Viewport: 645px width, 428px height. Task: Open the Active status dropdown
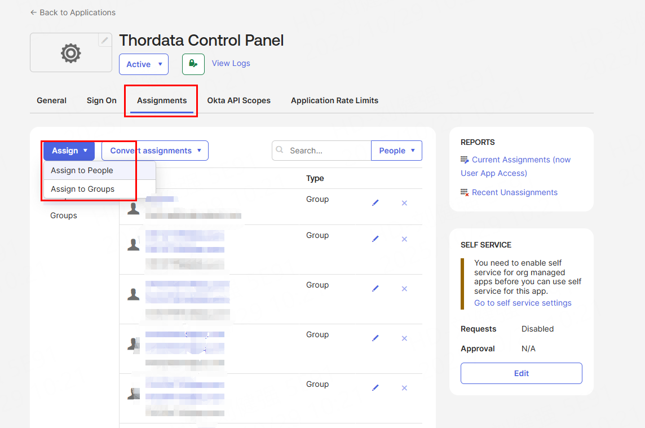143,64
